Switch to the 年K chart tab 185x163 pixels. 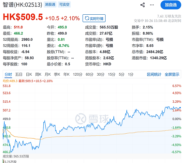pos(66,74)
